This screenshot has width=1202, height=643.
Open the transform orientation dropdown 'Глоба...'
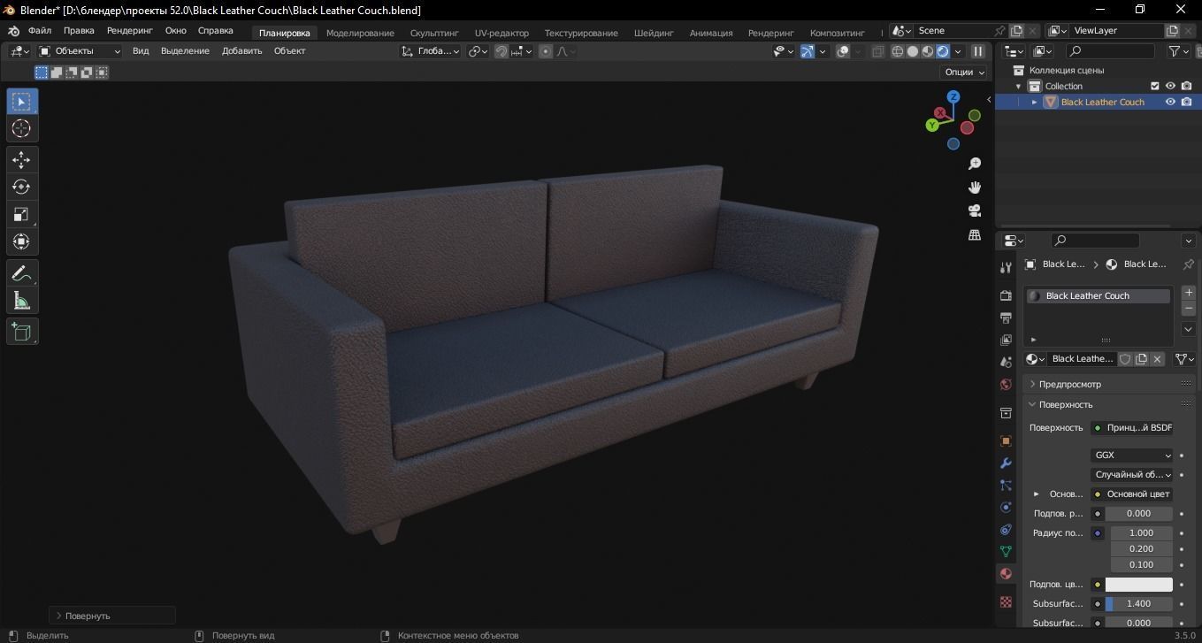click(431, 51)
